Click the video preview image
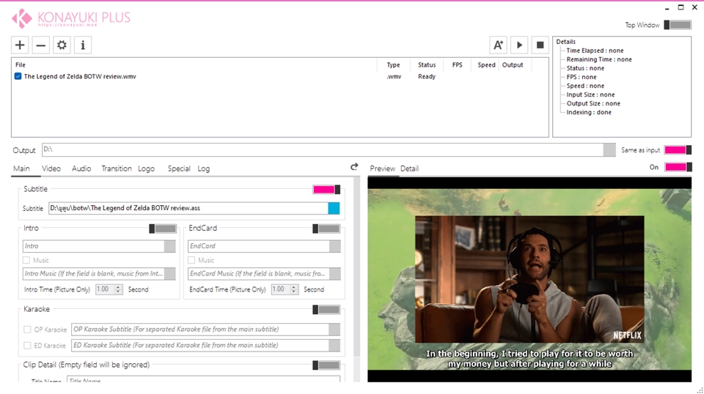This screenshot has height=394, width=704. (x=529, y=279)
